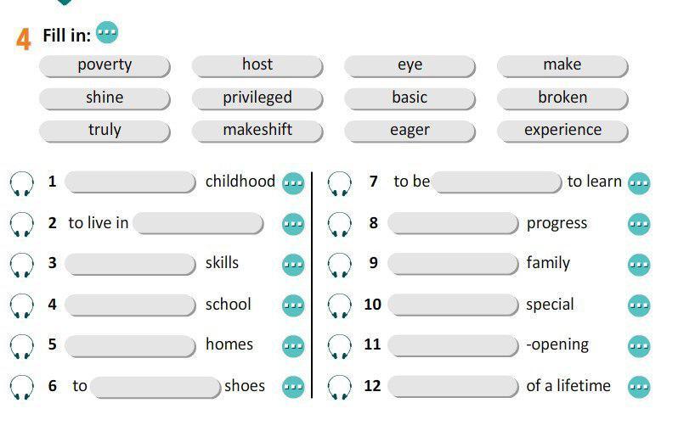Click the blank field before 'skills'

pyautogui.click(x=130, y=264)
